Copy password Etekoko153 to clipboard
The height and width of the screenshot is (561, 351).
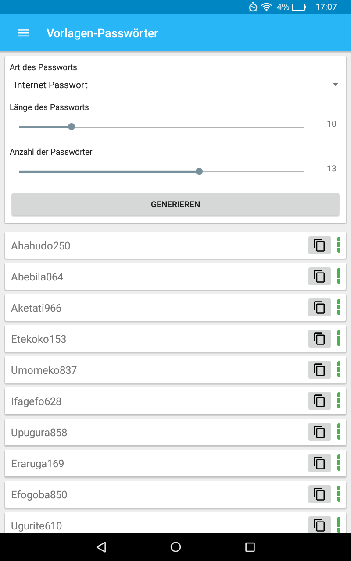point(319,338)
